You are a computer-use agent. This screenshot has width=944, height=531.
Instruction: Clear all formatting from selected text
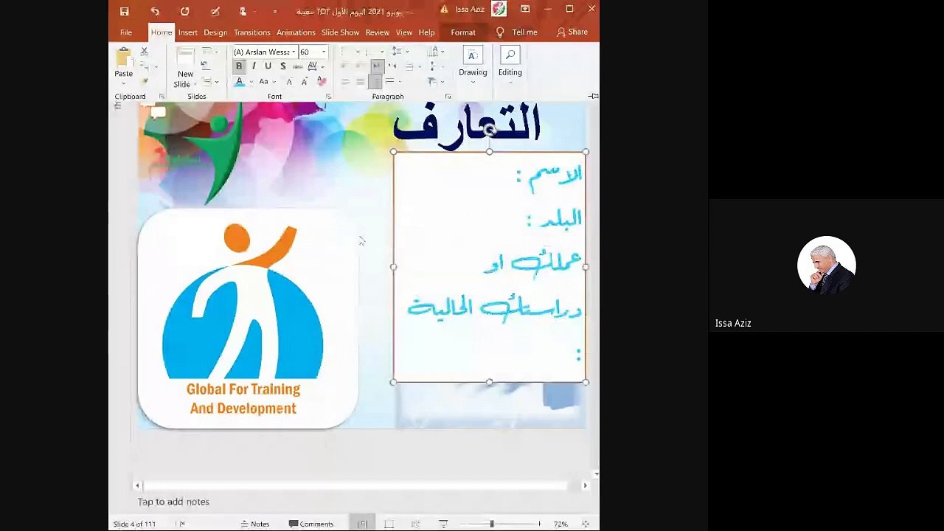(x=322, y=81)
